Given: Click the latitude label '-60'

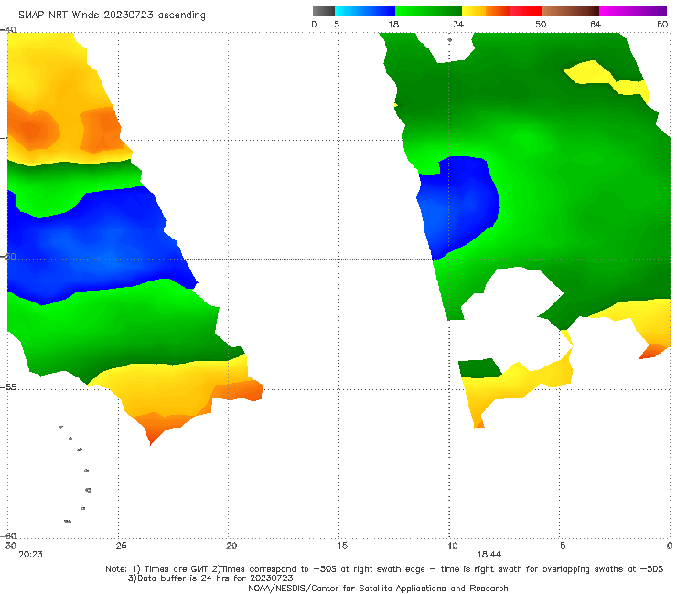Looking at the screenshot, I should tap(8, 536).
